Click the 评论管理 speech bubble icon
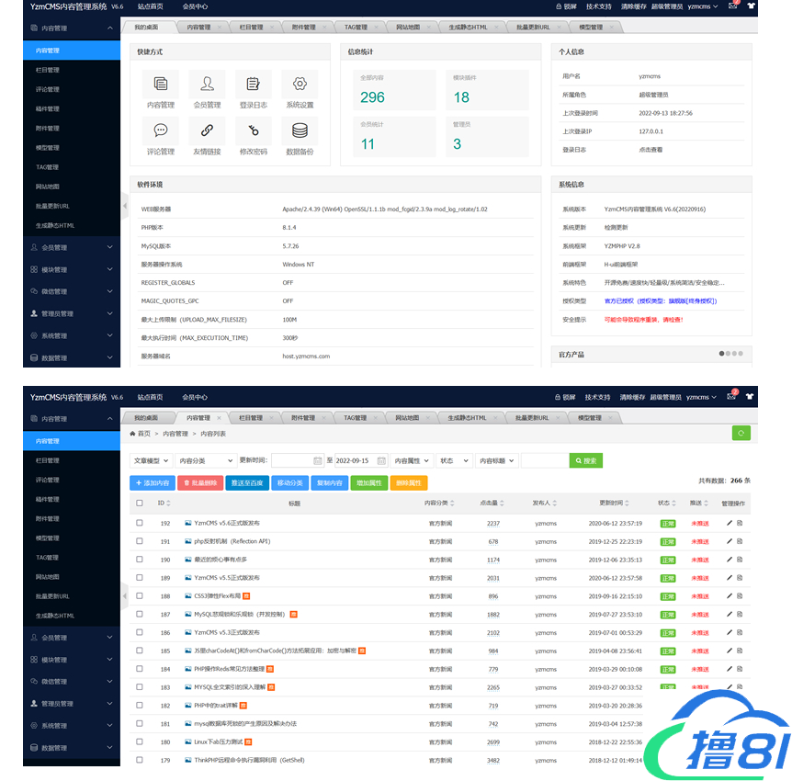The width and height of the screenshot is (792, 781). (161, 131)
